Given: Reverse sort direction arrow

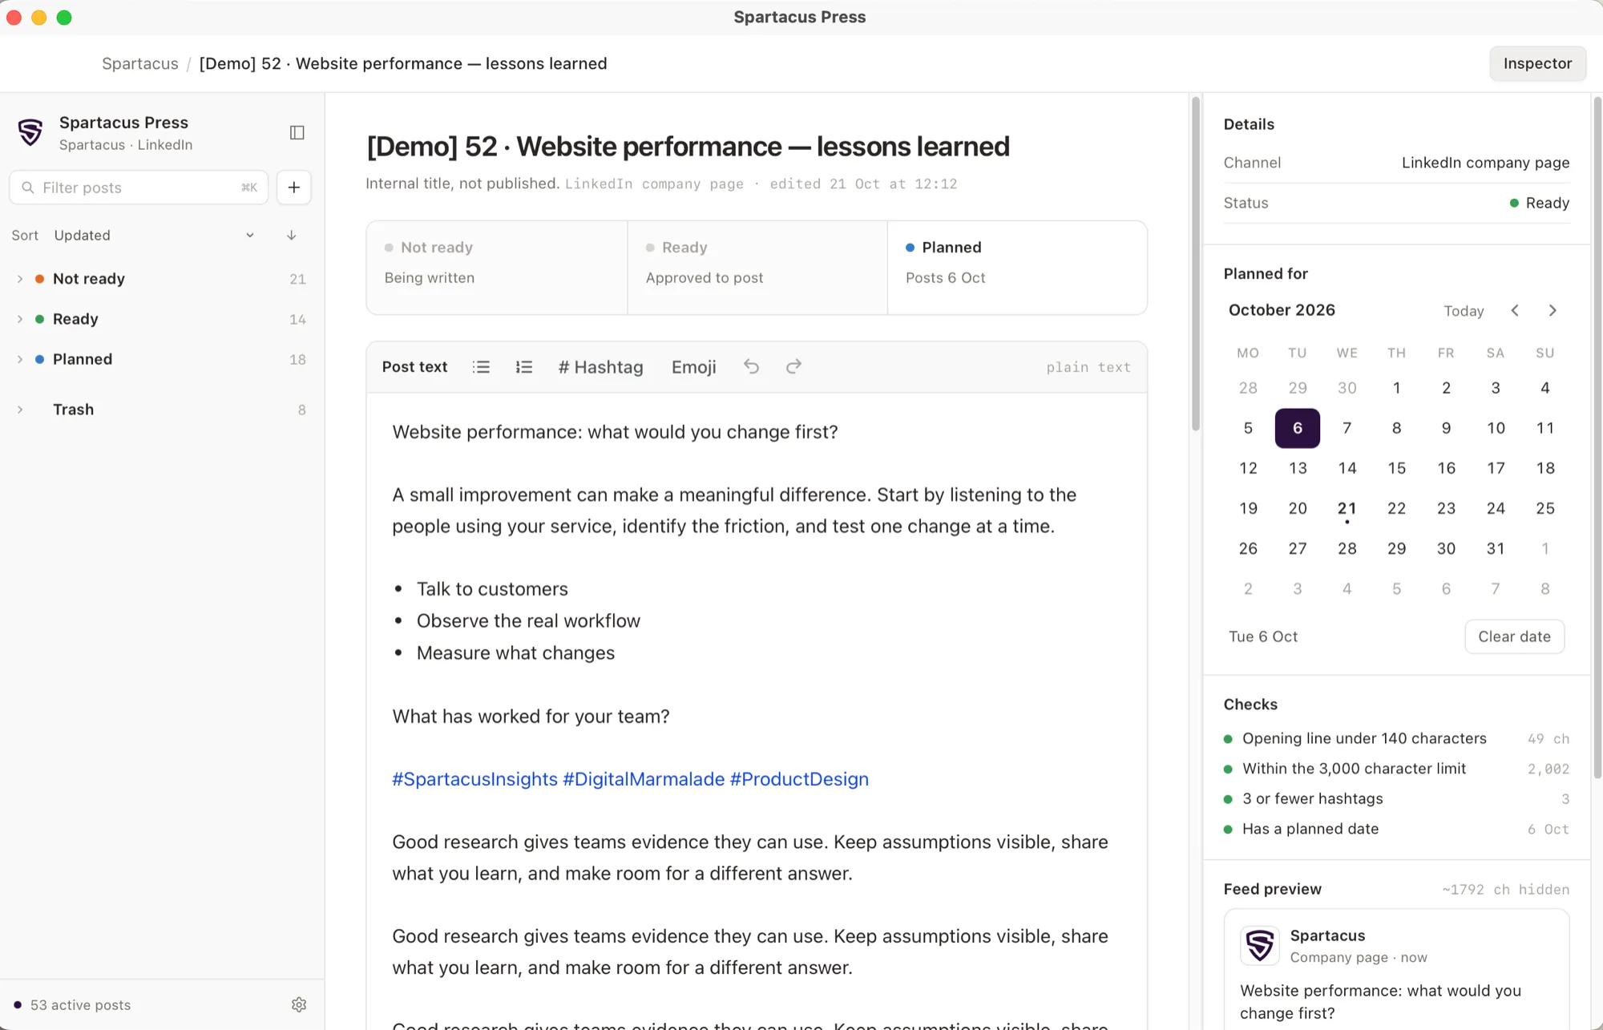Looking at the screenshot, I should (292, 235).
